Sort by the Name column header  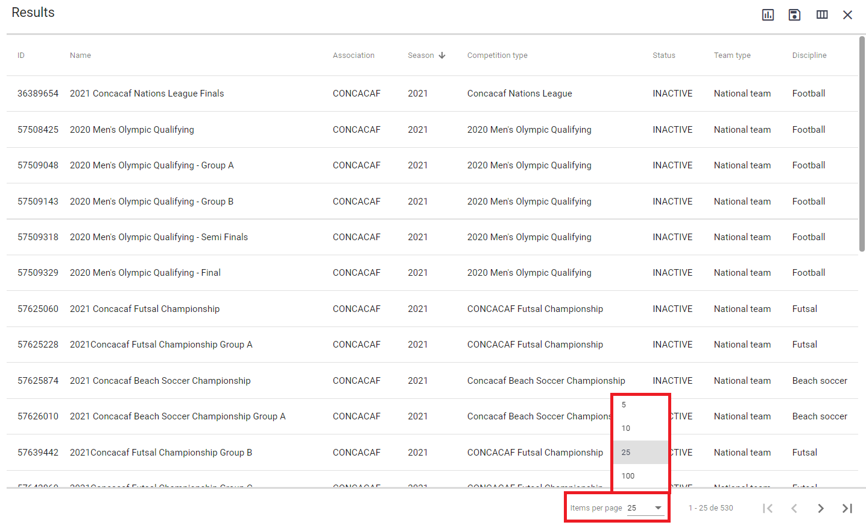tap(80, 56)
